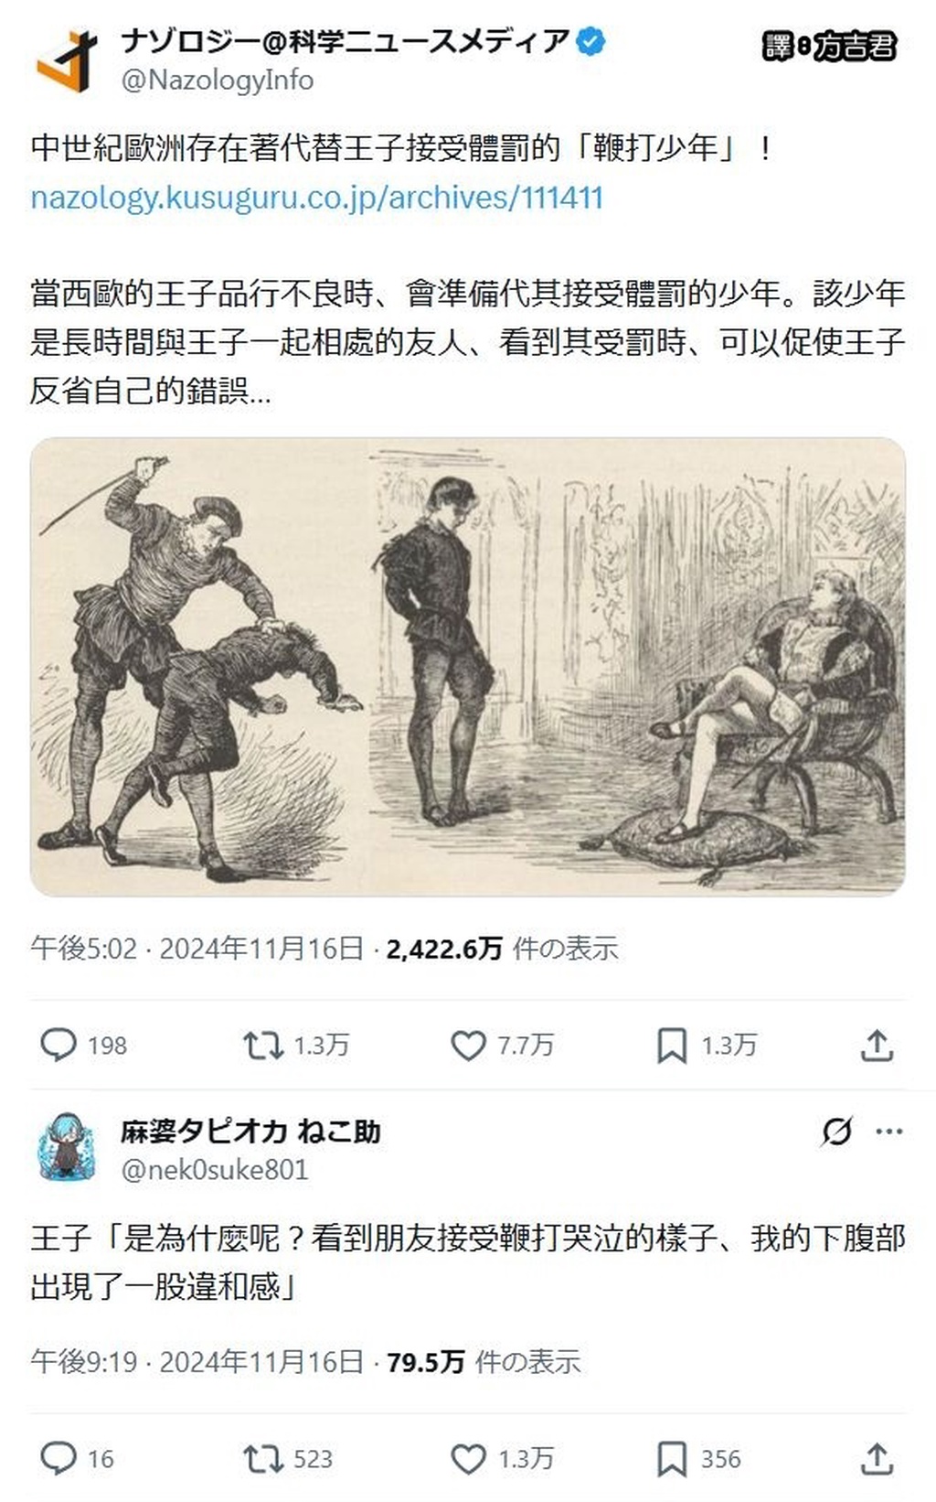
Task: Open @NazologyInfo handle
Action: (x=218, y=80)
